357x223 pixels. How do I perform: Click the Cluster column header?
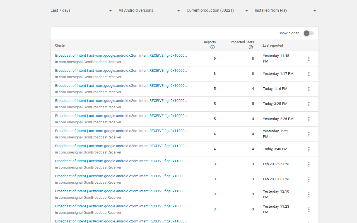[x=60, y=45]
